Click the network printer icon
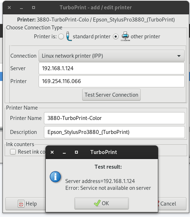Screen dimensions: 190x217 tap(125, 36)
